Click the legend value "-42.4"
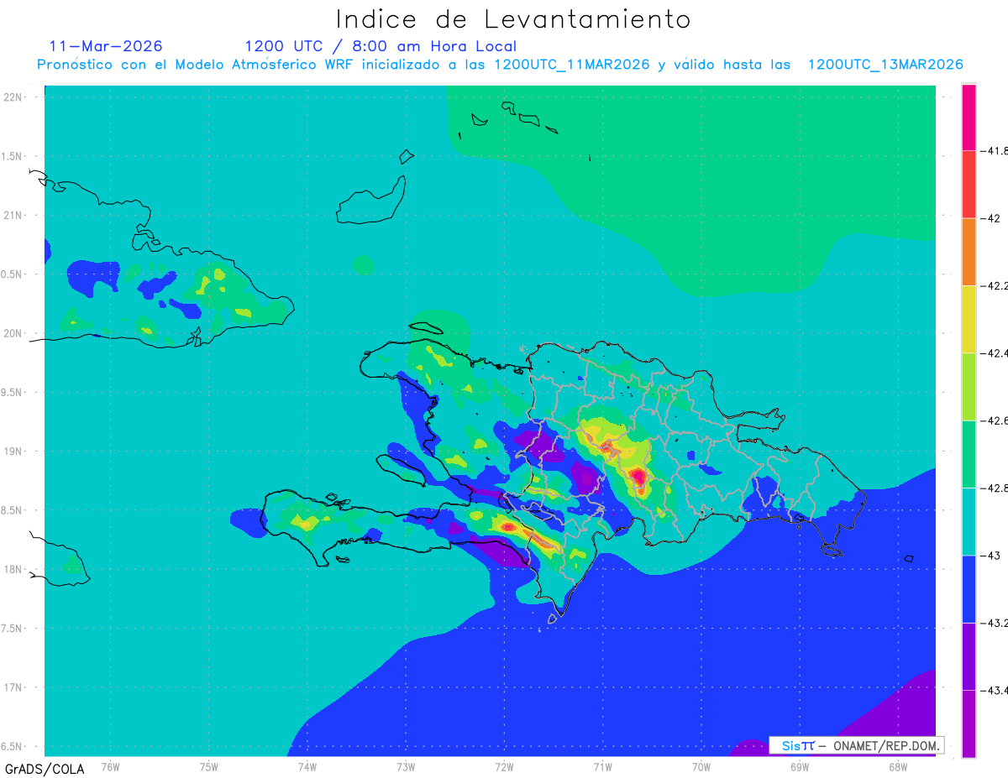The width and height of the screenshot is (1008, 778). pyautogui.click(x=995, y=353)
